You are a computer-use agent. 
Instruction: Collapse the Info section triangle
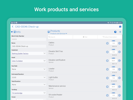pos(12,32)
